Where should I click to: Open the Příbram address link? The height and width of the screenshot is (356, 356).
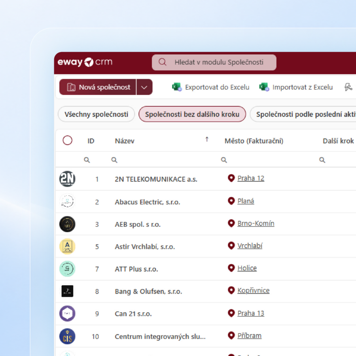click(x=249, y=335)
